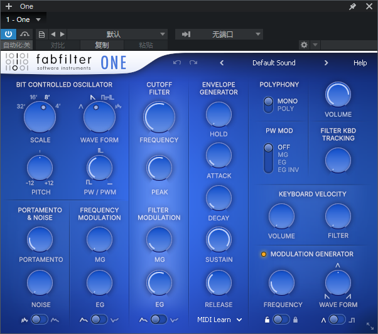Toggle the MG frequency lock switch
This screenshot has width=378, height=334.
281,320
